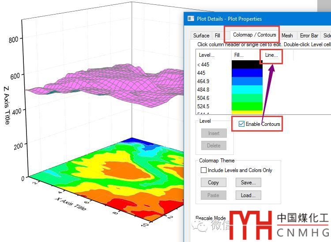The width and height of the screenshot is (331, 242).
Task: Select the pink 3D surface plot
Action: tap(106, 84)
